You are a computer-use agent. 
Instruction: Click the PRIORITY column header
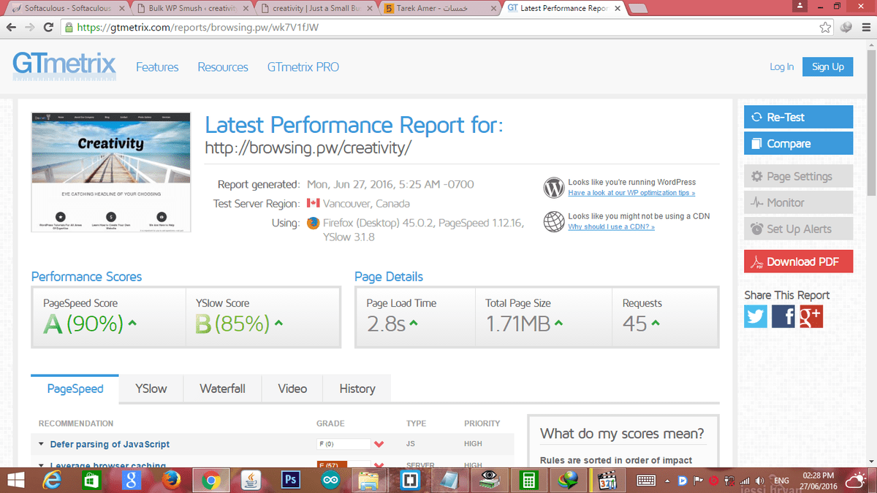point(482,424)
